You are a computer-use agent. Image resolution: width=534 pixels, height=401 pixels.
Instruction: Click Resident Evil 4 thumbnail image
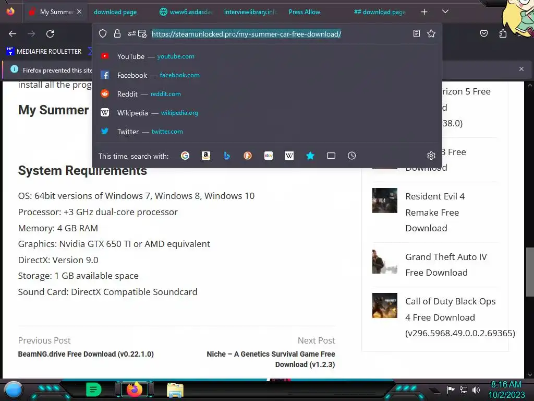pyautogui.click(x=384, y=200)
